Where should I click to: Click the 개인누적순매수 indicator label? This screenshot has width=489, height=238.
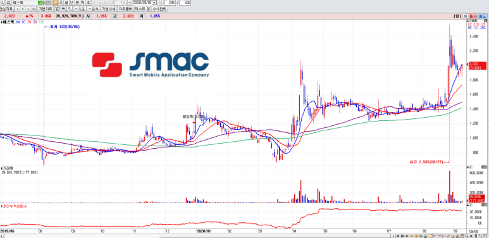pos(15,206)
